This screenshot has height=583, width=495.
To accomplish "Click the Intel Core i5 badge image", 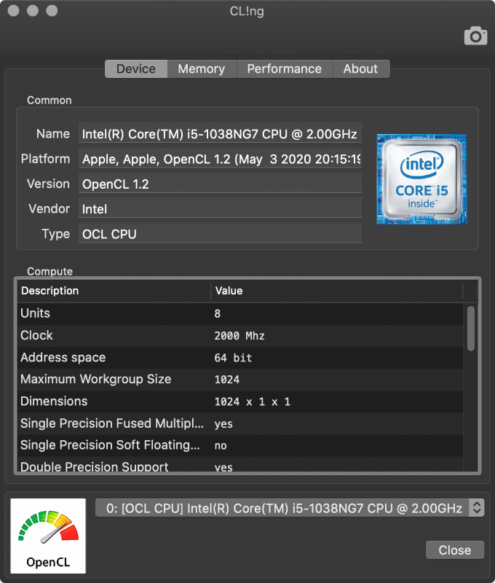I will coord(421,179).
